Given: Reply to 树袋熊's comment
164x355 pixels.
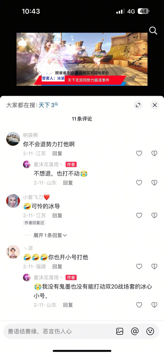Looking at the screenshot, I should [57, 153].
